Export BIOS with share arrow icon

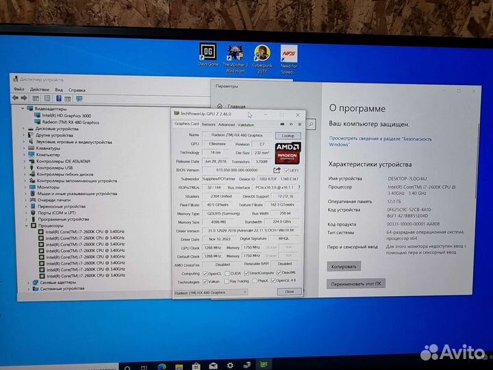pos(277,170)
